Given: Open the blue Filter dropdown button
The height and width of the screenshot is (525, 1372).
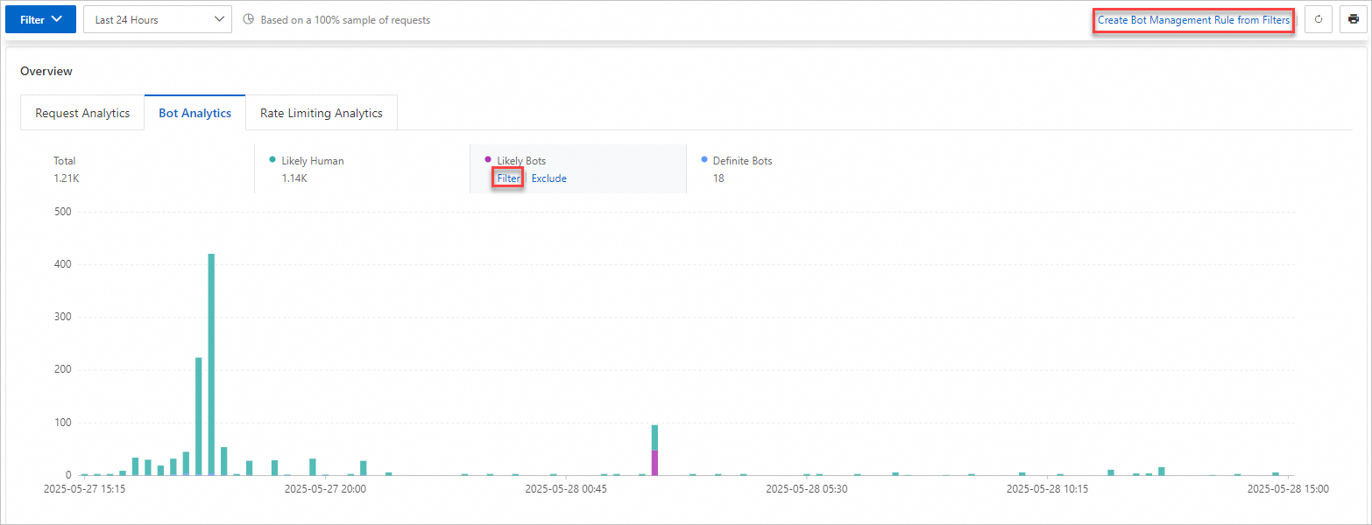Looking at the screenshot, I should coord(41,19).
